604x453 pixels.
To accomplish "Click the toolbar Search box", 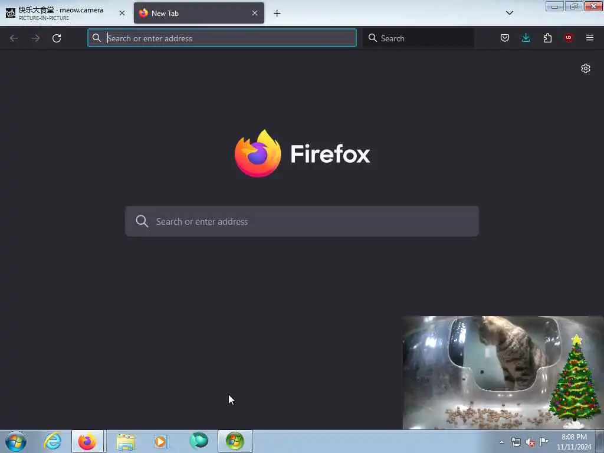I will tap(418, 38).
